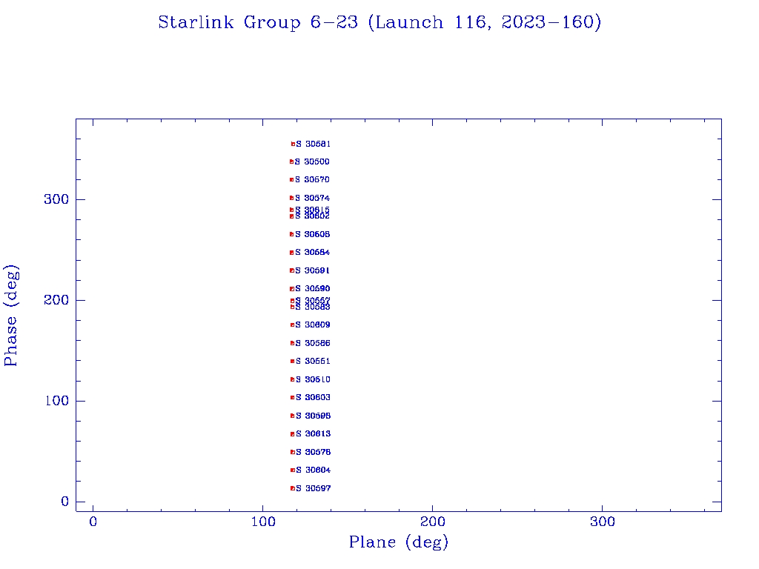Click the Starlink Group 6-23 chart title
Screen dimensions: 759x569
[x=379, y=23]
